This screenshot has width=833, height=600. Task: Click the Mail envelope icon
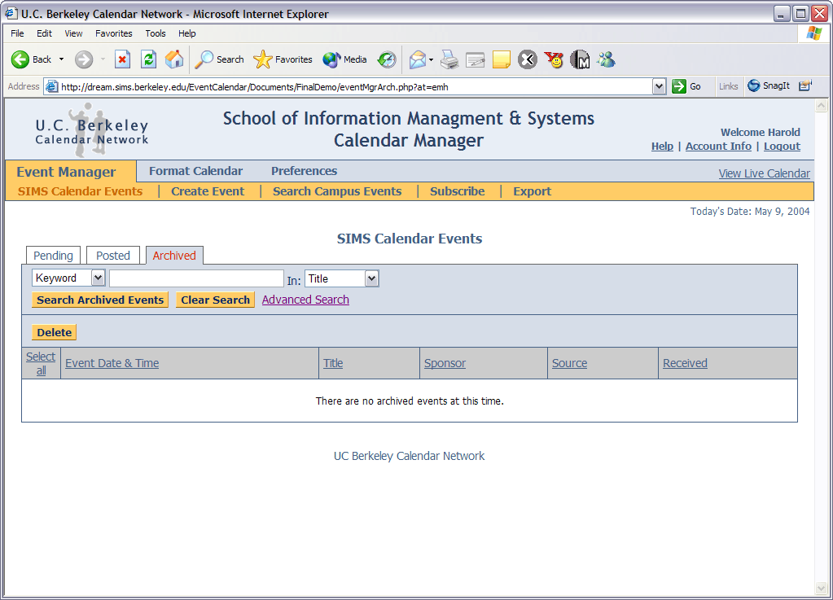[x=418, y=59]
